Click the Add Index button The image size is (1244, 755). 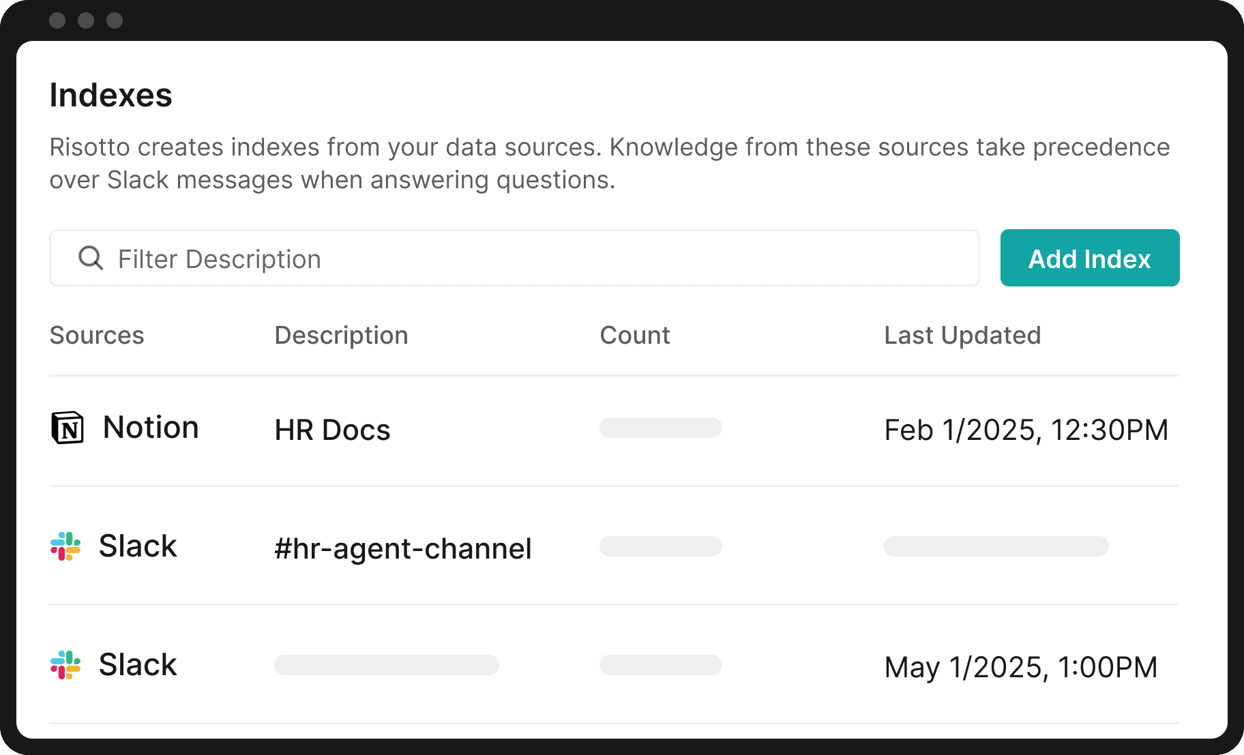1090,258
